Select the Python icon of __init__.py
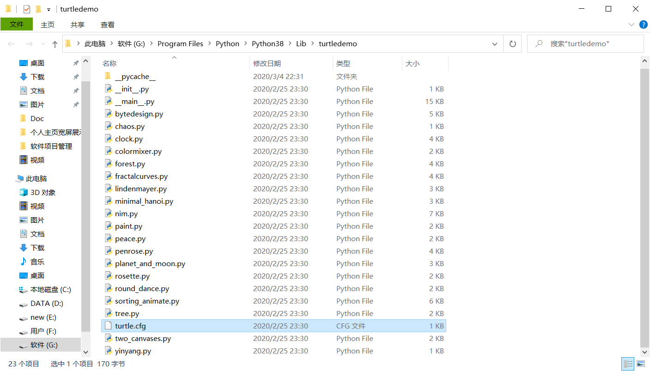 [108, 89]
